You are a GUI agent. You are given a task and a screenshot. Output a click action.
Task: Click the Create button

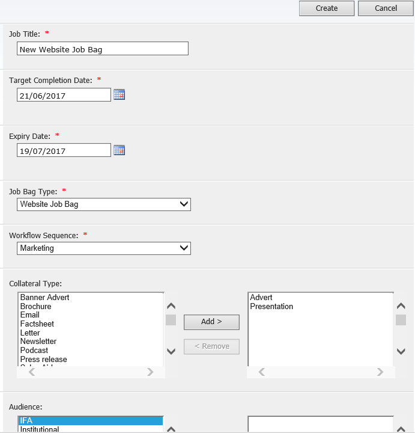point(327,8)
